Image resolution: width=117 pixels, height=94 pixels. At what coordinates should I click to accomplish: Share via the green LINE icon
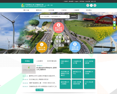click(x=114, y=25)
